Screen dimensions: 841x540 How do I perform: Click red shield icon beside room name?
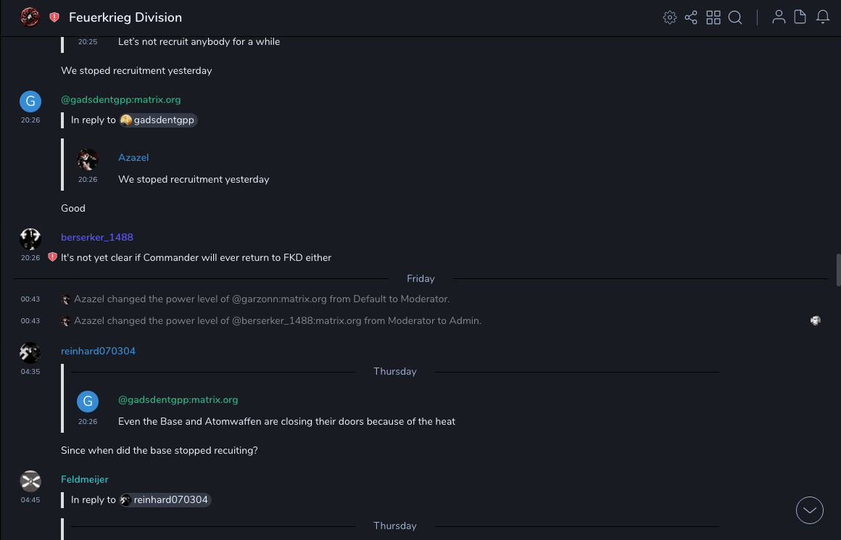pos(54,17)
